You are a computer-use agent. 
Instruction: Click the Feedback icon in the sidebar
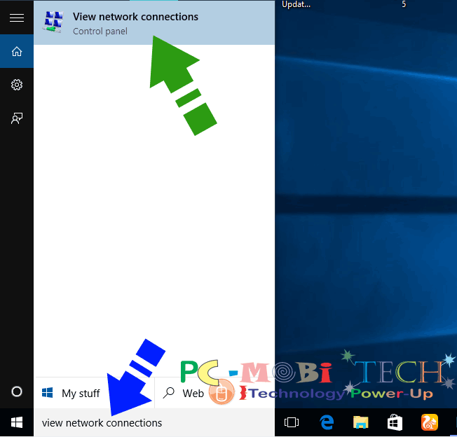17,118
